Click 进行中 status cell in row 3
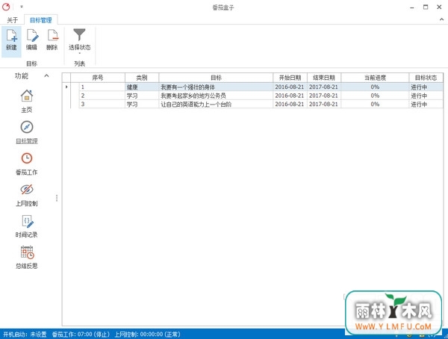Image resolution: width=448 pixels, height=339 pixels. pos(426,104)
